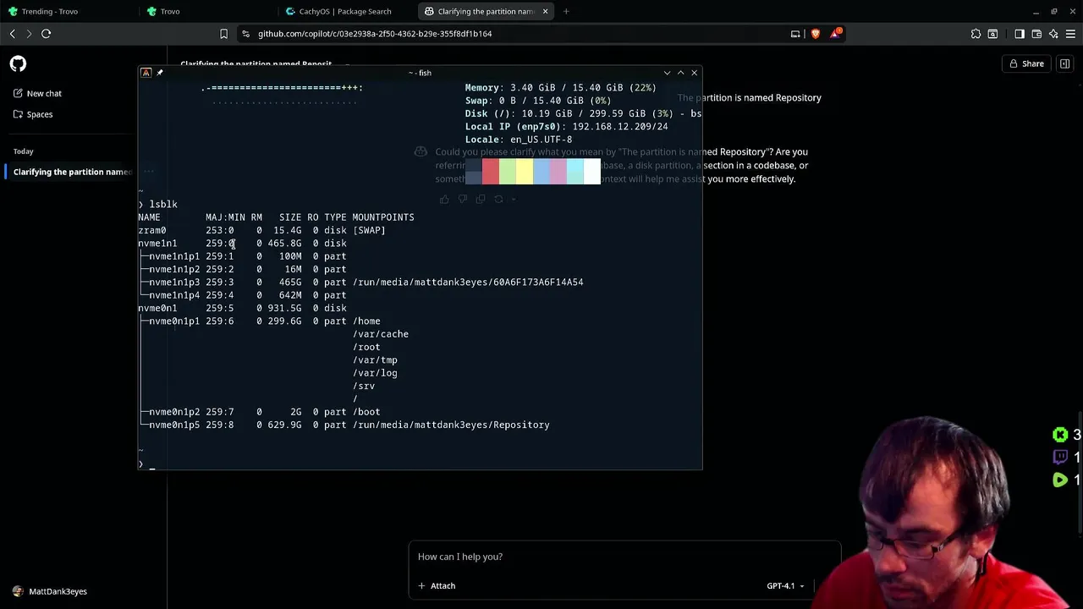1083x609 pixels.
Task: Open the MattDank3eyes profile menu
Action: (x=51, y=591)
